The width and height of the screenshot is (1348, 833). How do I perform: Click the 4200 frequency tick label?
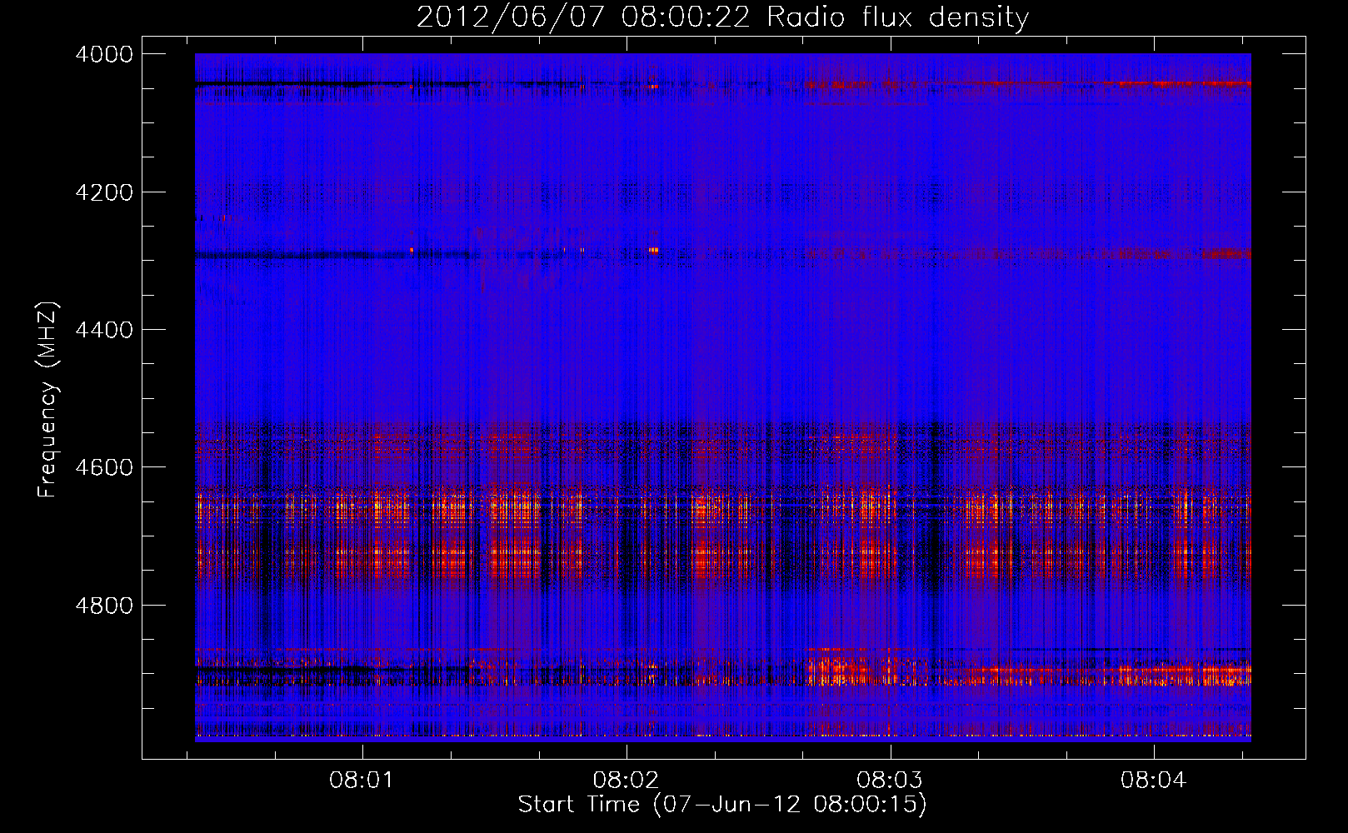[104, 192]
